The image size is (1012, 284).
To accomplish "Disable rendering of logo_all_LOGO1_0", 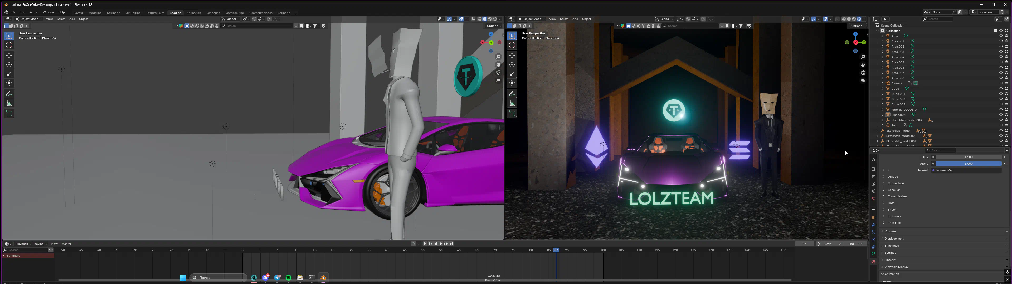I will pyautogui.click(x=1006, y=109).
